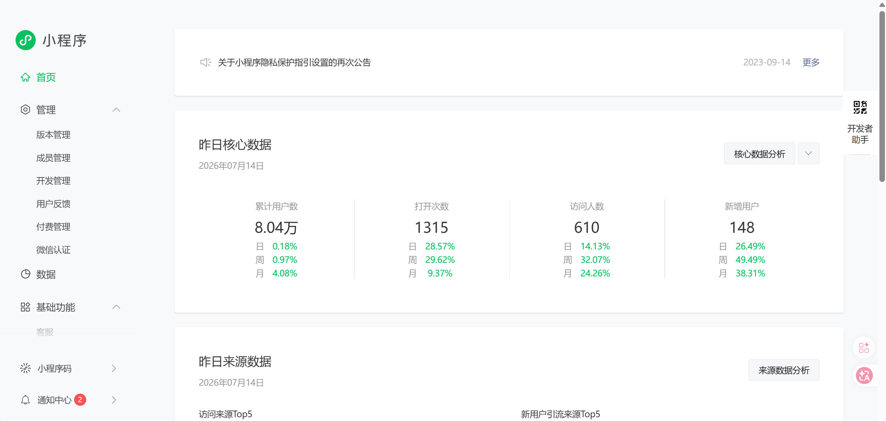Image resolution: width=886 pixels, height=422 pixels.
Task: Click the pie chart icon beside 数据
Action: click(x=25, y=274)
